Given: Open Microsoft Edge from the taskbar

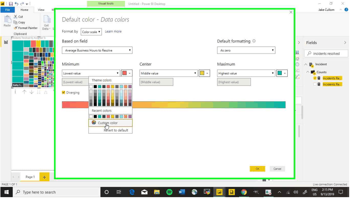Looking at the screenshot, I should [x=132, y=192].
